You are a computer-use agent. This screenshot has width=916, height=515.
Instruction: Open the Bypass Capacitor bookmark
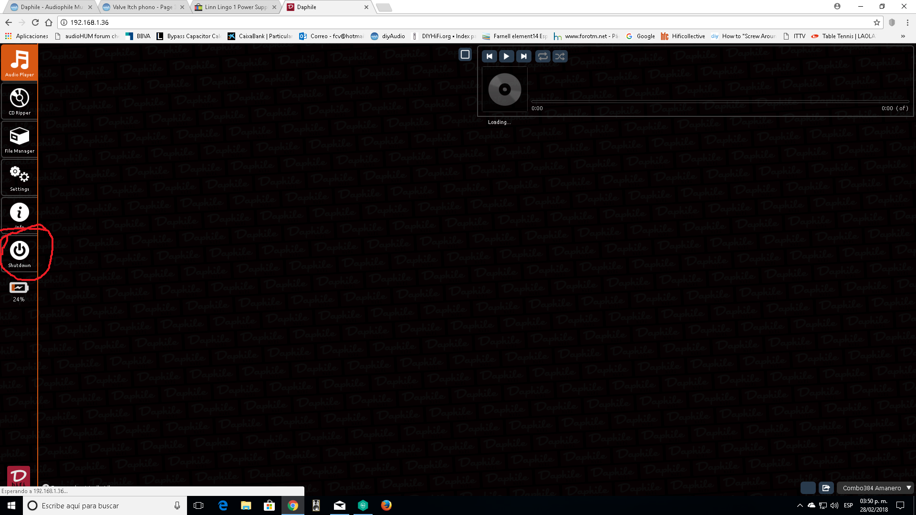[x=188, y=36]
